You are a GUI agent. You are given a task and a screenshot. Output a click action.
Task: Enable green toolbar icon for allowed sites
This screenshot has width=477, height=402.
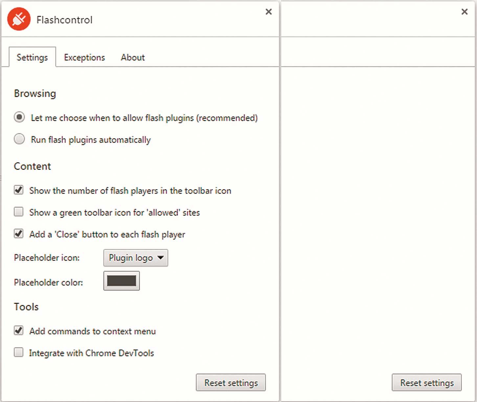point(19,212)
